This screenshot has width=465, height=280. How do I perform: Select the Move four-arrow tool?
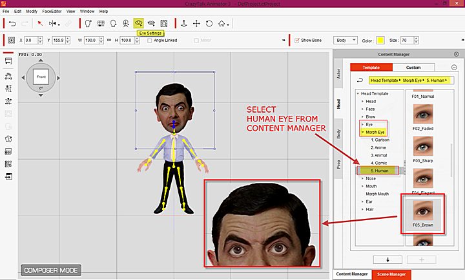click(196, 23)
